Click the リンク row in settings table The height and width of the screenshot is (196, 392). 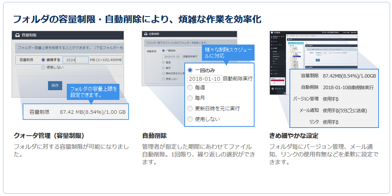click(334, 122)
